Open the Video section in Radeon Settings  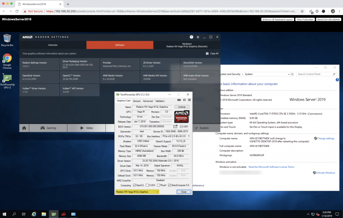pyautogui.click(x=86, y=128)
